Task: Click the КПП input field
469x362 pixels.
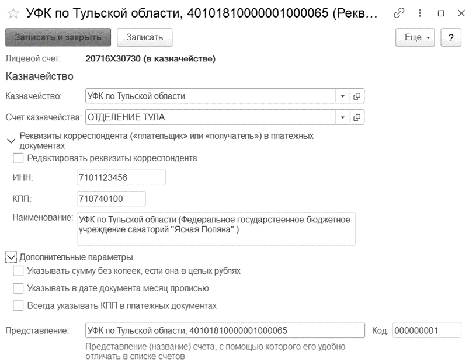Action: coord(112,199)
